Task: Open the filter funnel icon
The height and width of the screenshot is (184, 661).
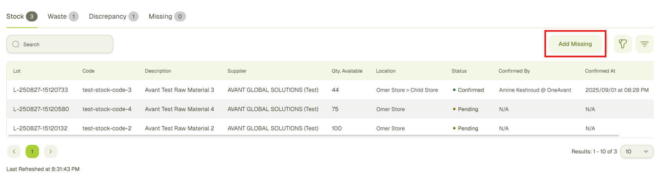Action: (x=622, y=44)
